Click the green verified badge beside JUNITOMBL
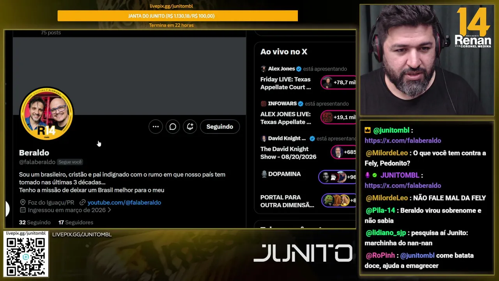The image size is (499, 281). [375, 175]
